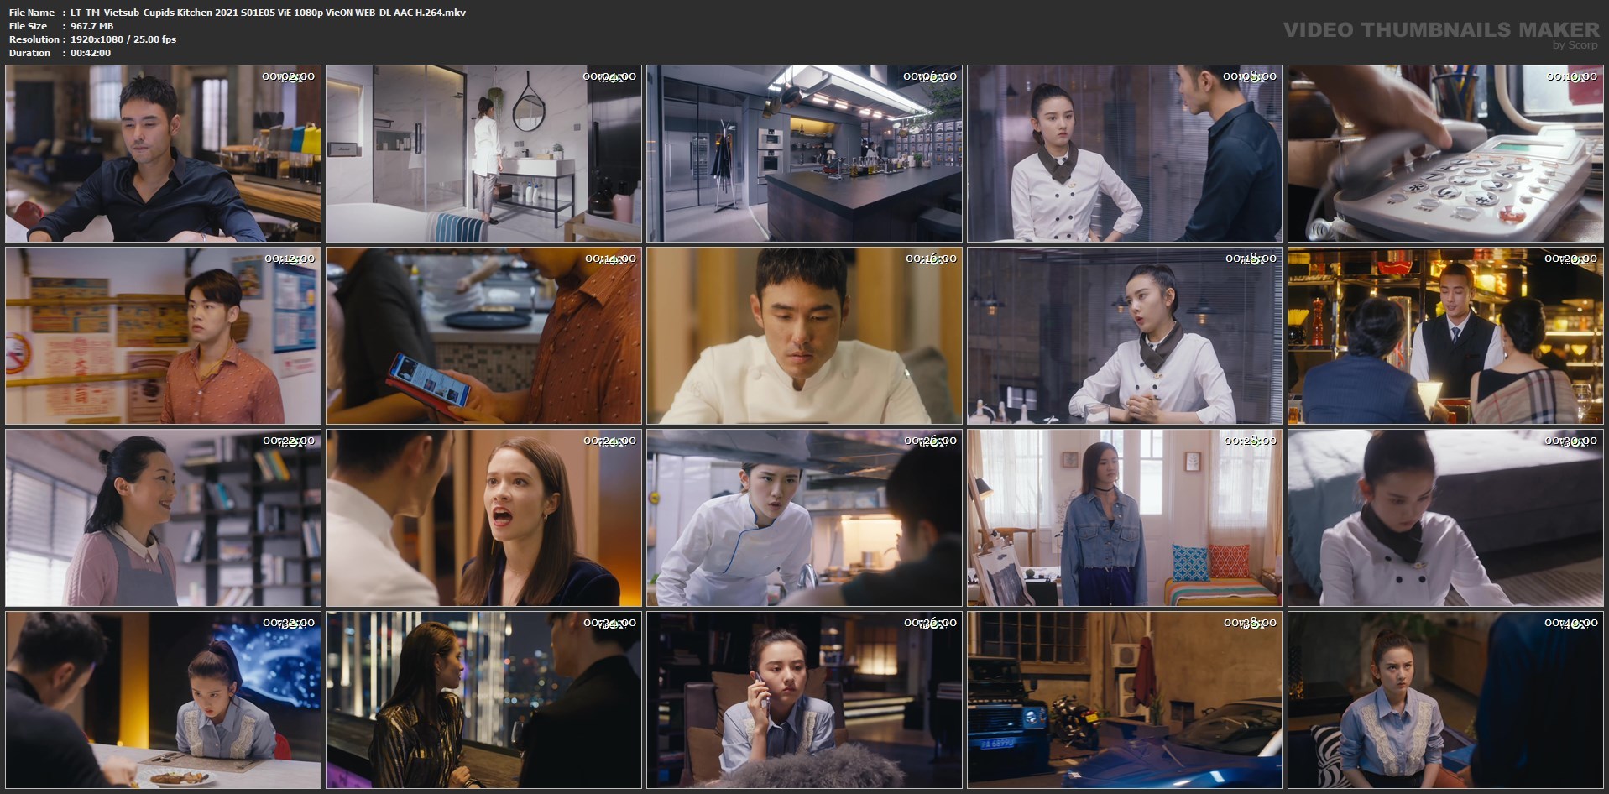
Task: Open the bar counter thumbnail at 00:20:00
Action: (1445, 336)
